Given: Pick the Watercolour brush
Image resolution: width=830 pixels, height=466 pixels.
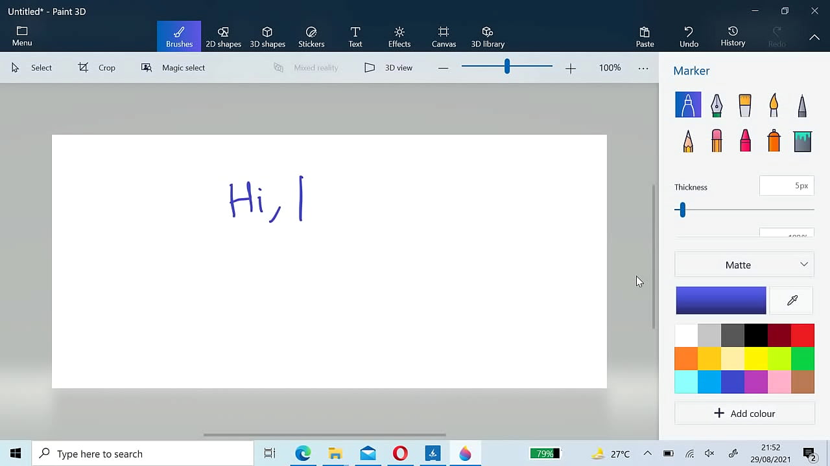Looking at the screenshot, I should [x=774, y=105].
